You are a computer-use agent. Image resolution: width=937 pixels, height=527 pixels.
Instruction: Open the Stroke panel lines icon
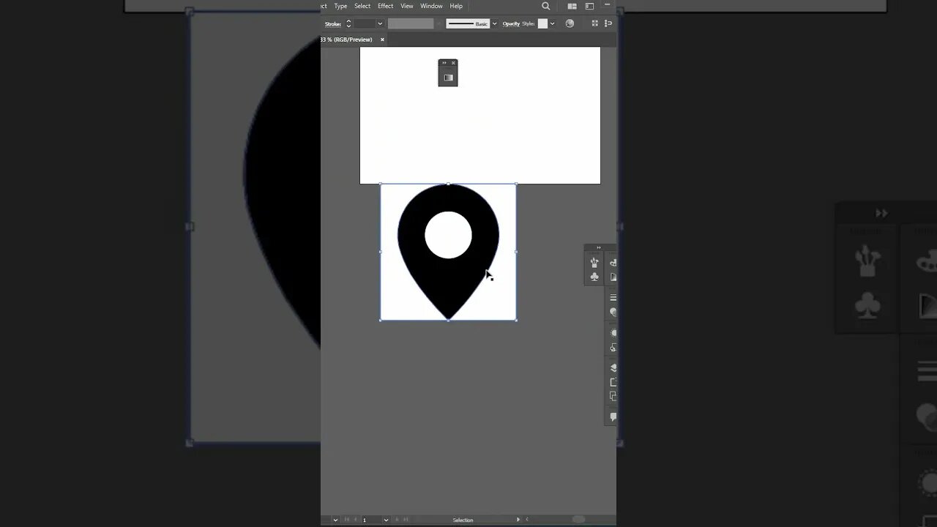coord(613,297)
